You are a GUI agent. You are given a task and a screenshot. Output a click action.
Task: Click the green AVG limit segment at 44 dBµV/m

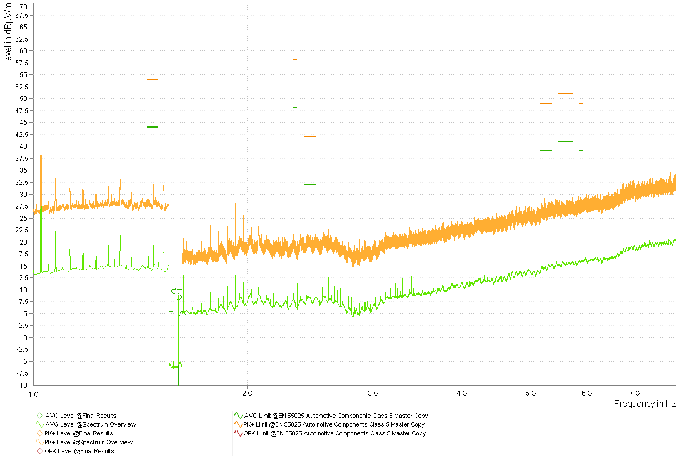152,127
